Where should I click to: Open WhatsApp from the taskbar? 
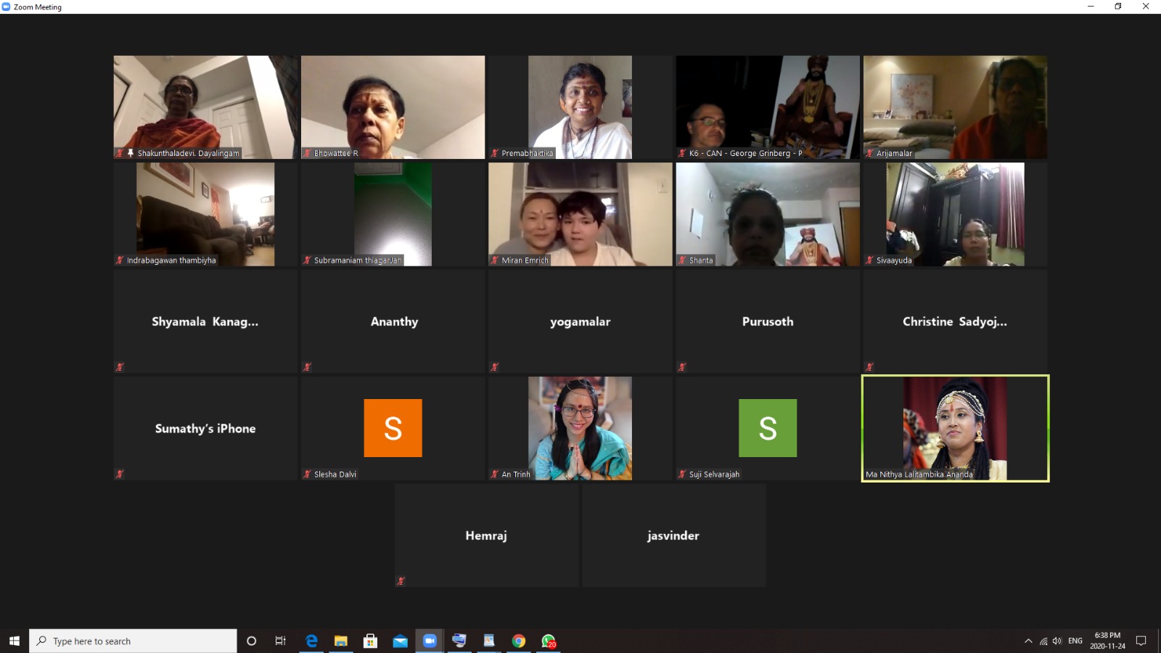click(x=548, y=641)
